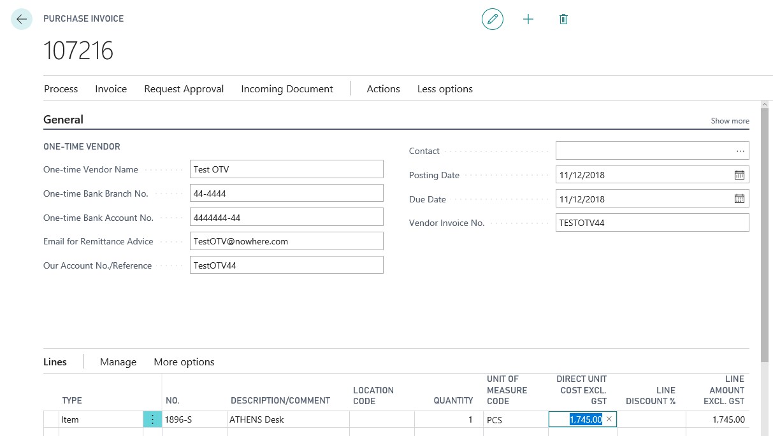This screenshot has height=436, width=773.
Task: Clear the Direct Unit Cost value with the X icon
Action: [609, 419]
